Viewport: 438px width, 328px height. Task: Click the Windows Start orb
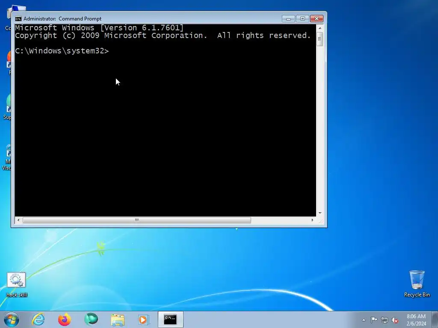(x=12, y=319)
